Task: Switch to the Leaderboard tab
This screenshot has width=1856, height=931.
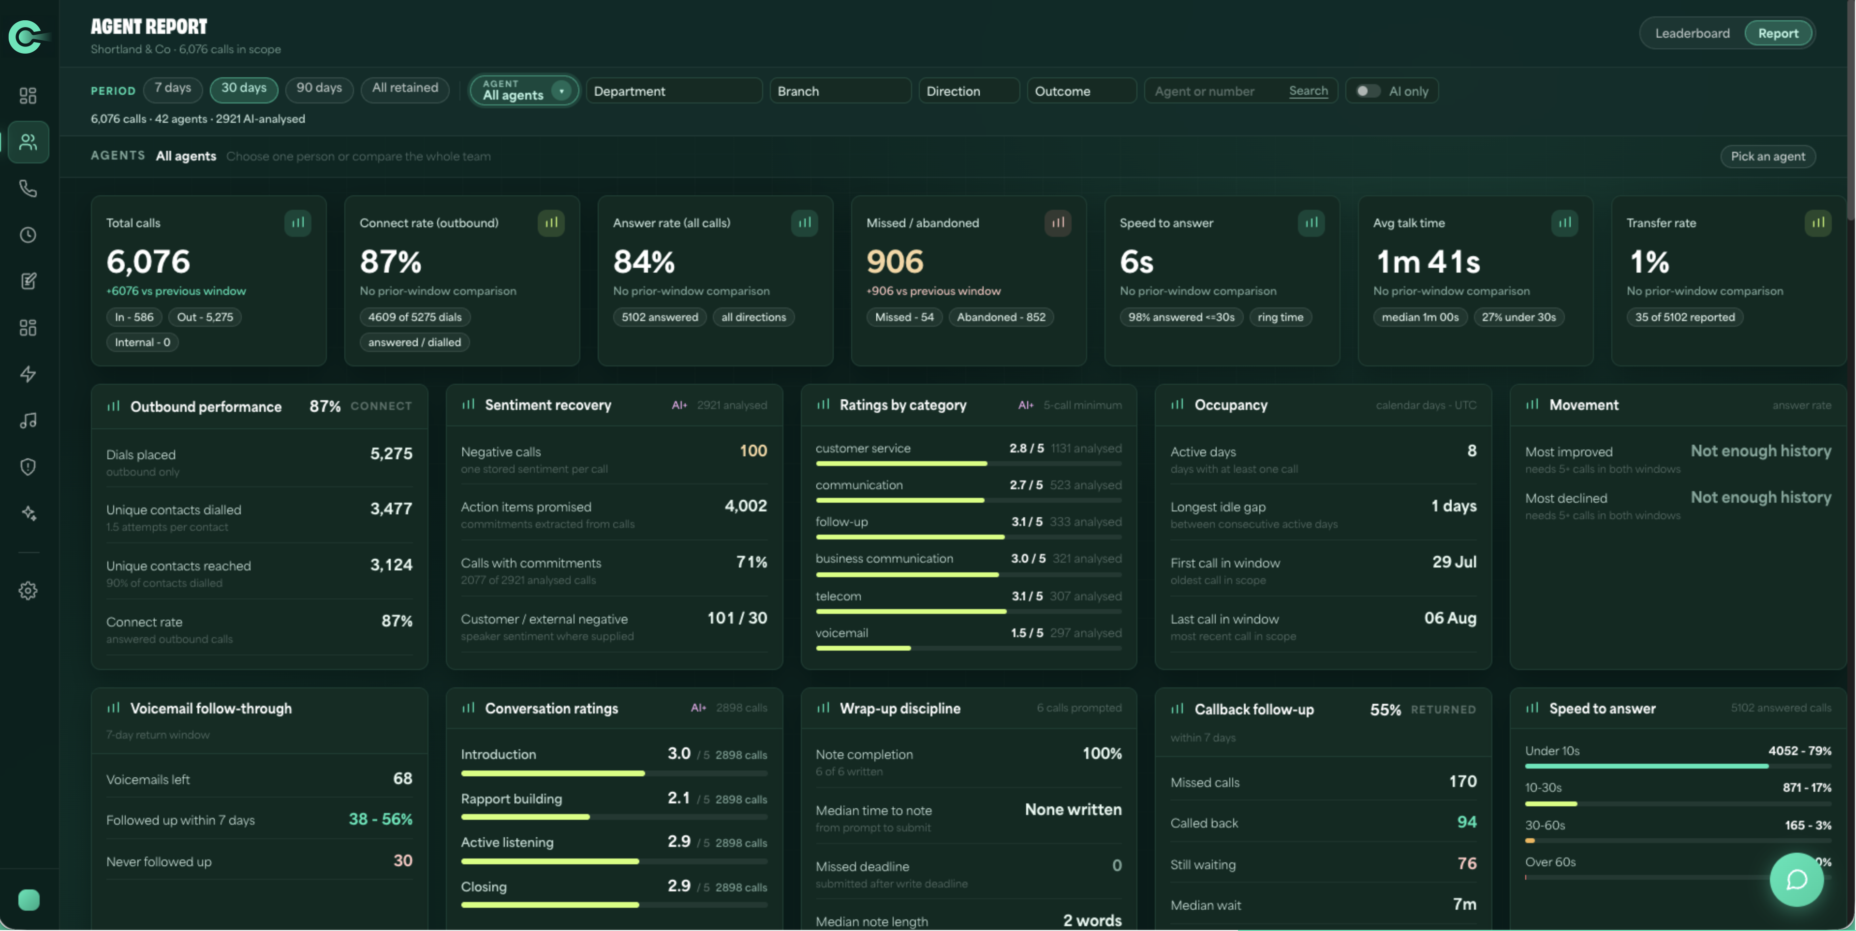Action: 1692,33
